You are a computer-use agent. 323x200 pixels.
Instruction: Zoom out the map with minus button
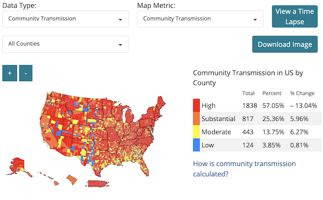(26, 73)
